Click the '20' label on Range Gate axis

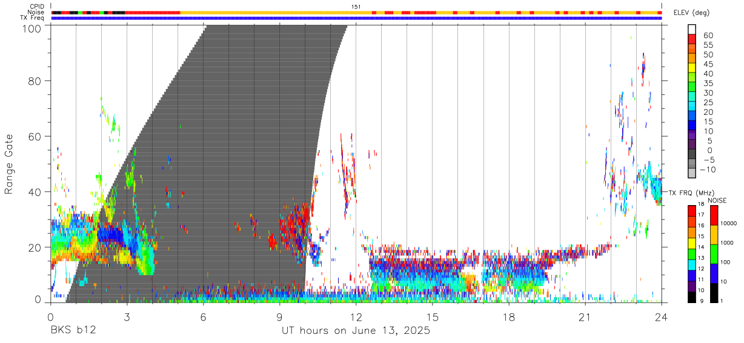pyautogui.click(x=35, y=247)
